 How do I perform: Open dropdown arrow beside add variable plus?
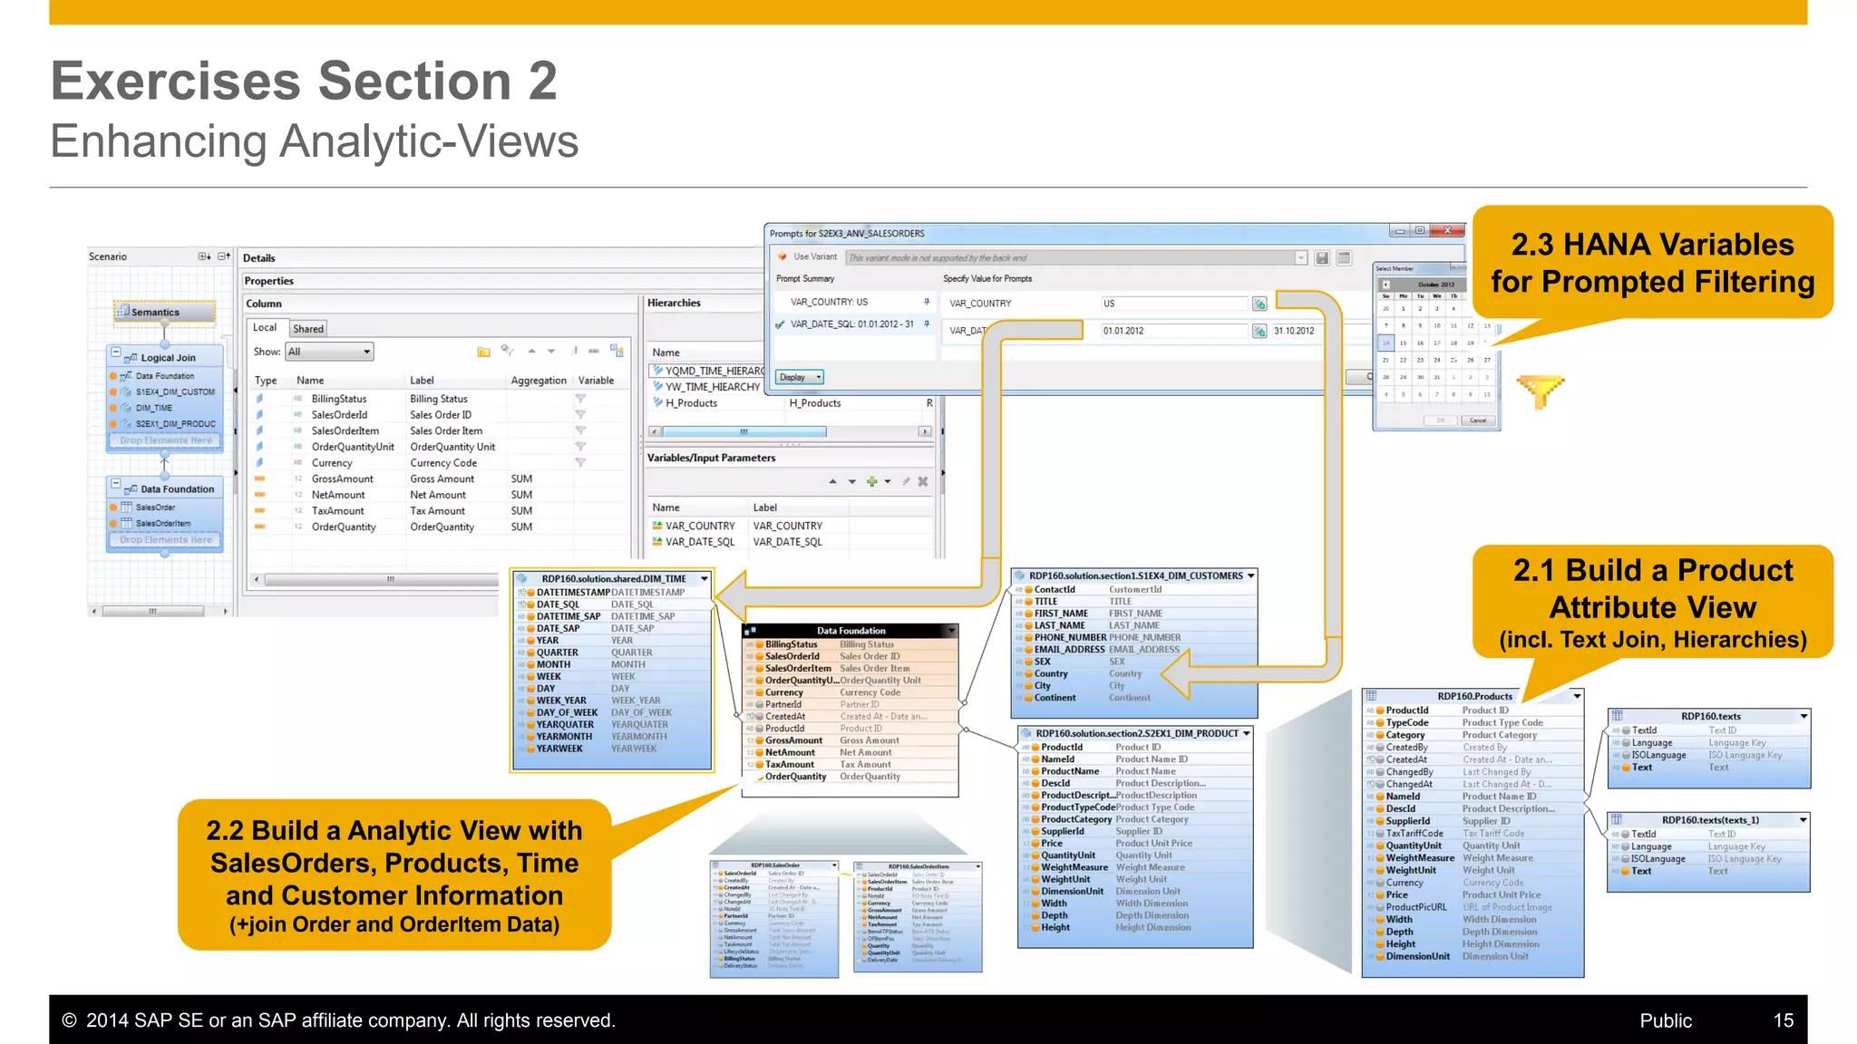[887, 481]
